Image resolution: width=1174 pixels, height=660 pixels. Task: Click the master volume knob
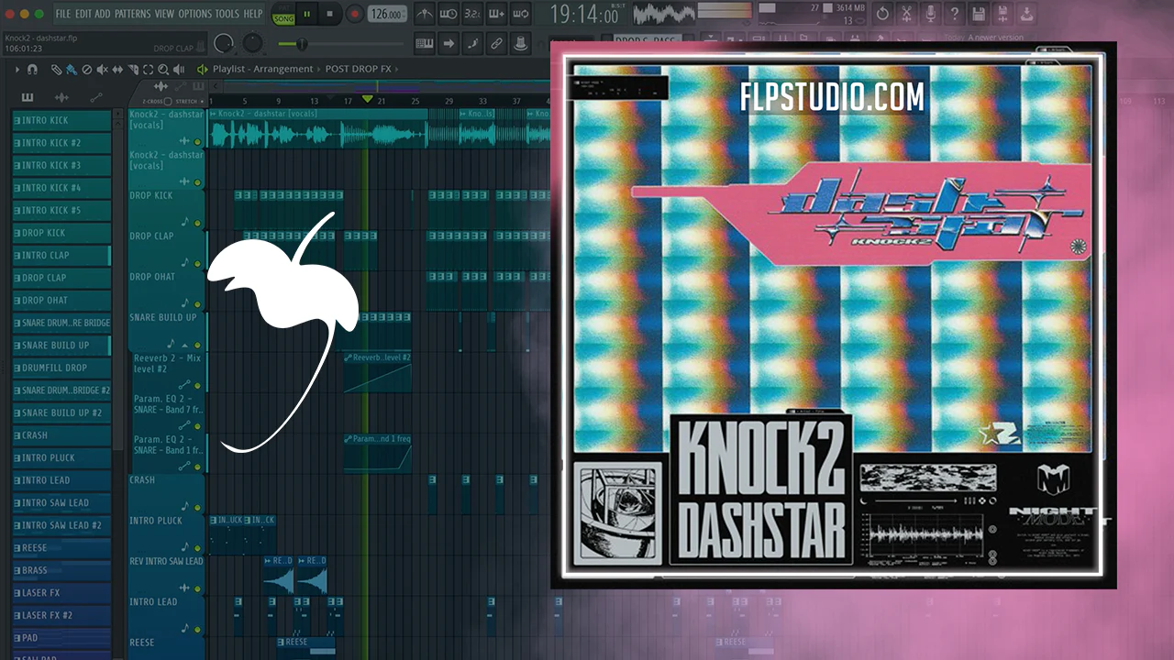pyautogui.click(x=223, y=43)
